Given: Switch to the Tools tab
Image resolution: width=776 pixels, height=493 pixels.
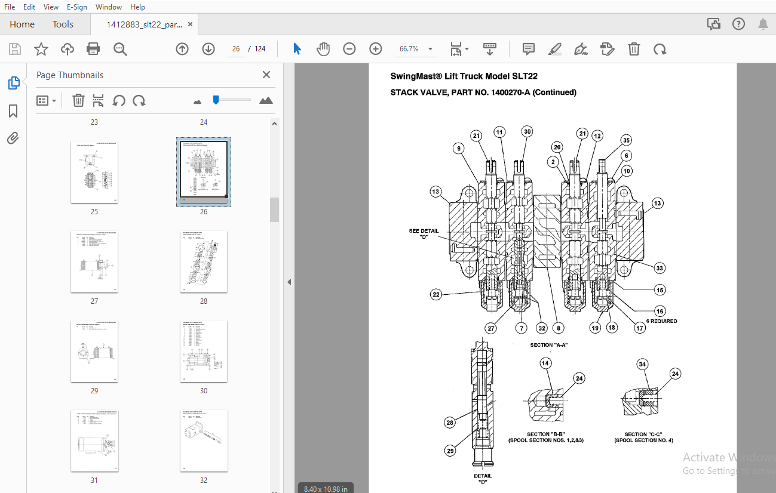Looking at the screenshot, I should [x=63, y=24].
